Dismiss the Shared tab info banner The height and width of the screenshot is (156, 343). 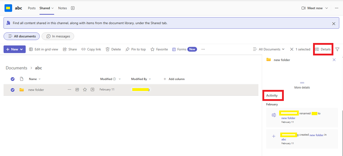[334, 24]
